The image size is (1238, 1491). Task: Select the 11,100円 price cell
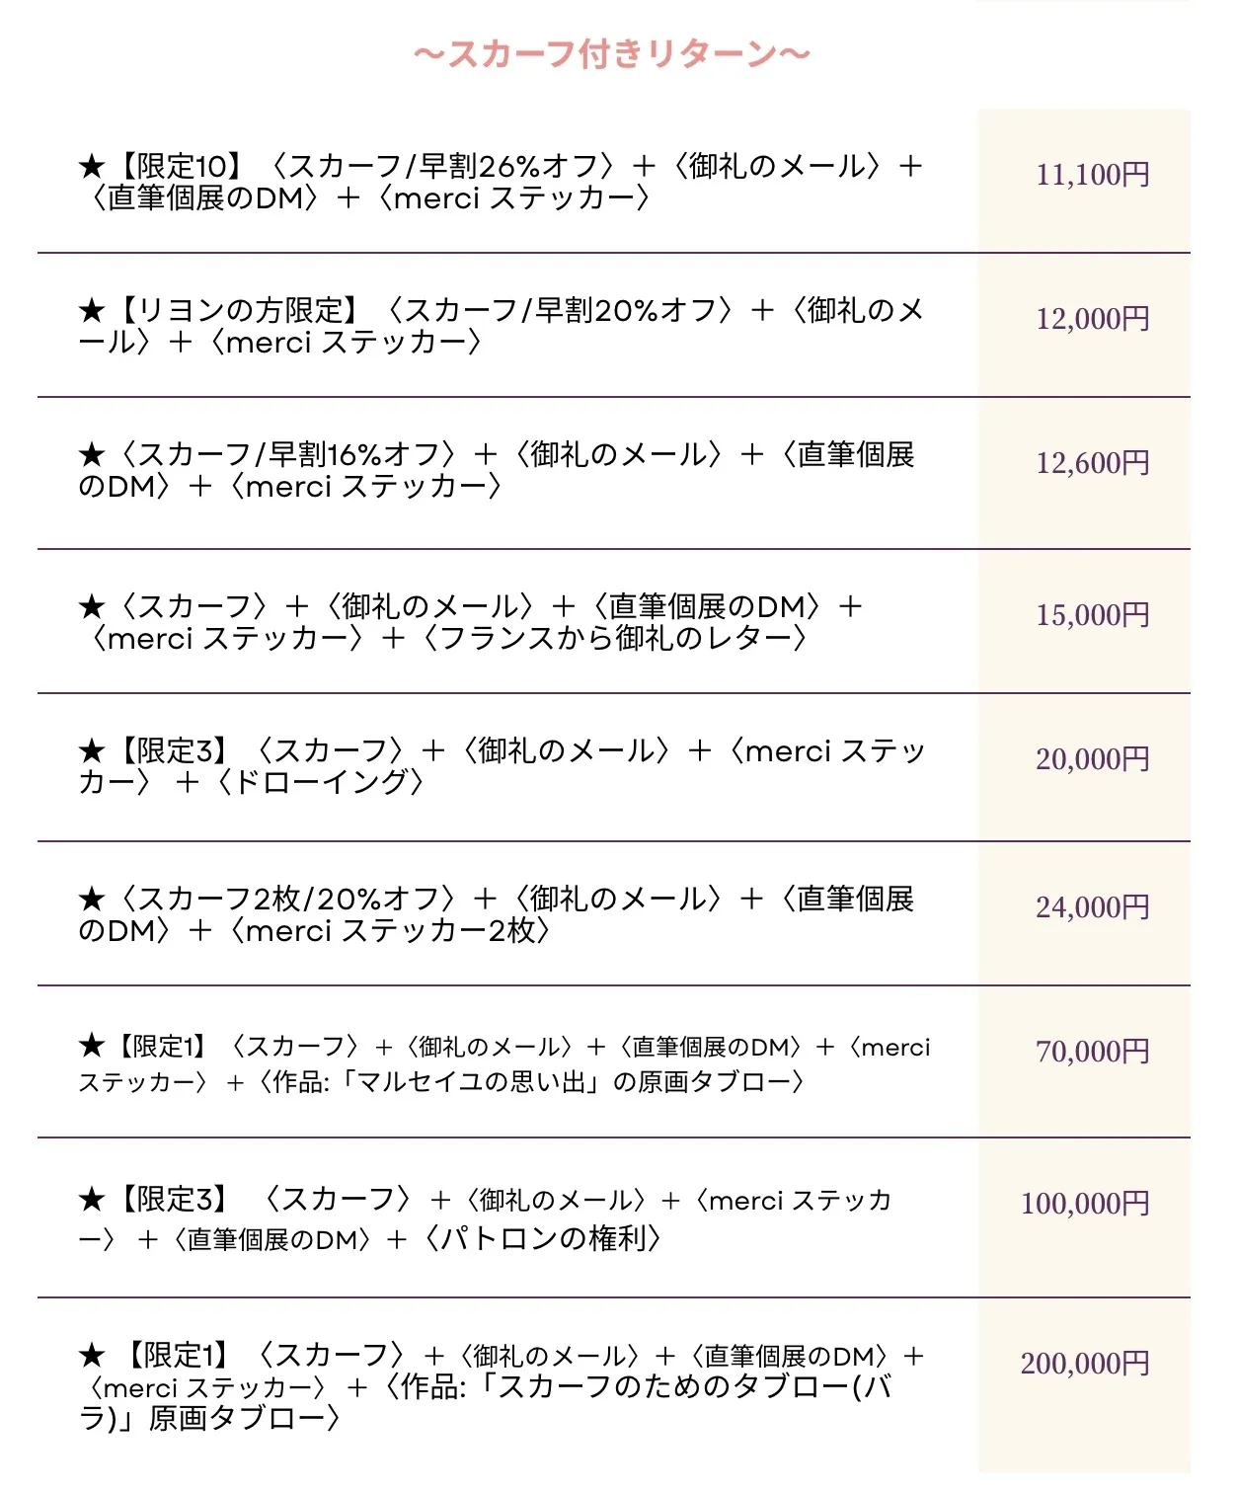click(x=1092, y=175)
